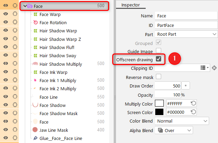Hide the Face Warp layer via eye
The image size is (218, 143).
pos(6,15)
